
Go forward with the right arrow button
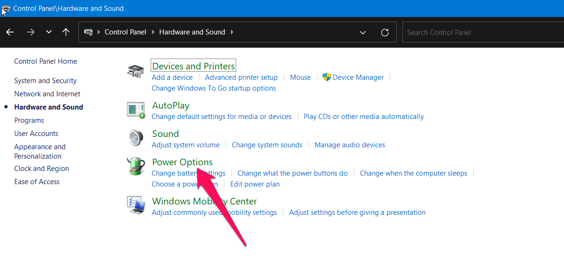[x=31, y=32]
